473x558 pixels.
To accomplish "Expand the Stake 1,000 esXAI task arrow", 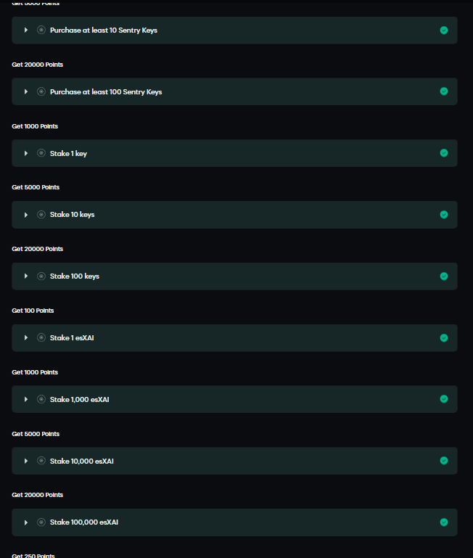I will [26, 399].
